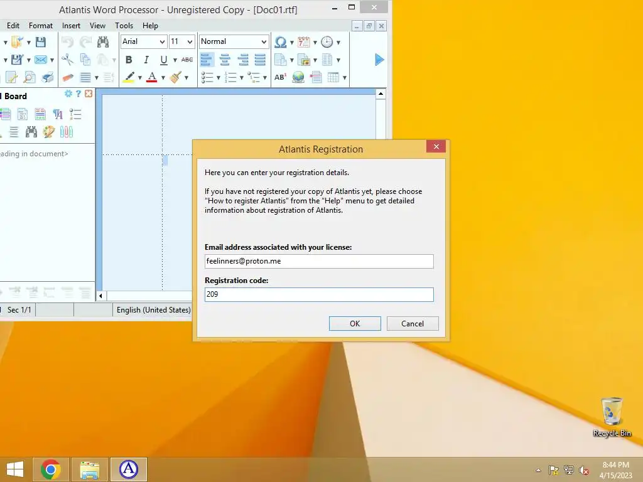
Task: Toggle align right paragraph button
Action: [x=243, y=60]
